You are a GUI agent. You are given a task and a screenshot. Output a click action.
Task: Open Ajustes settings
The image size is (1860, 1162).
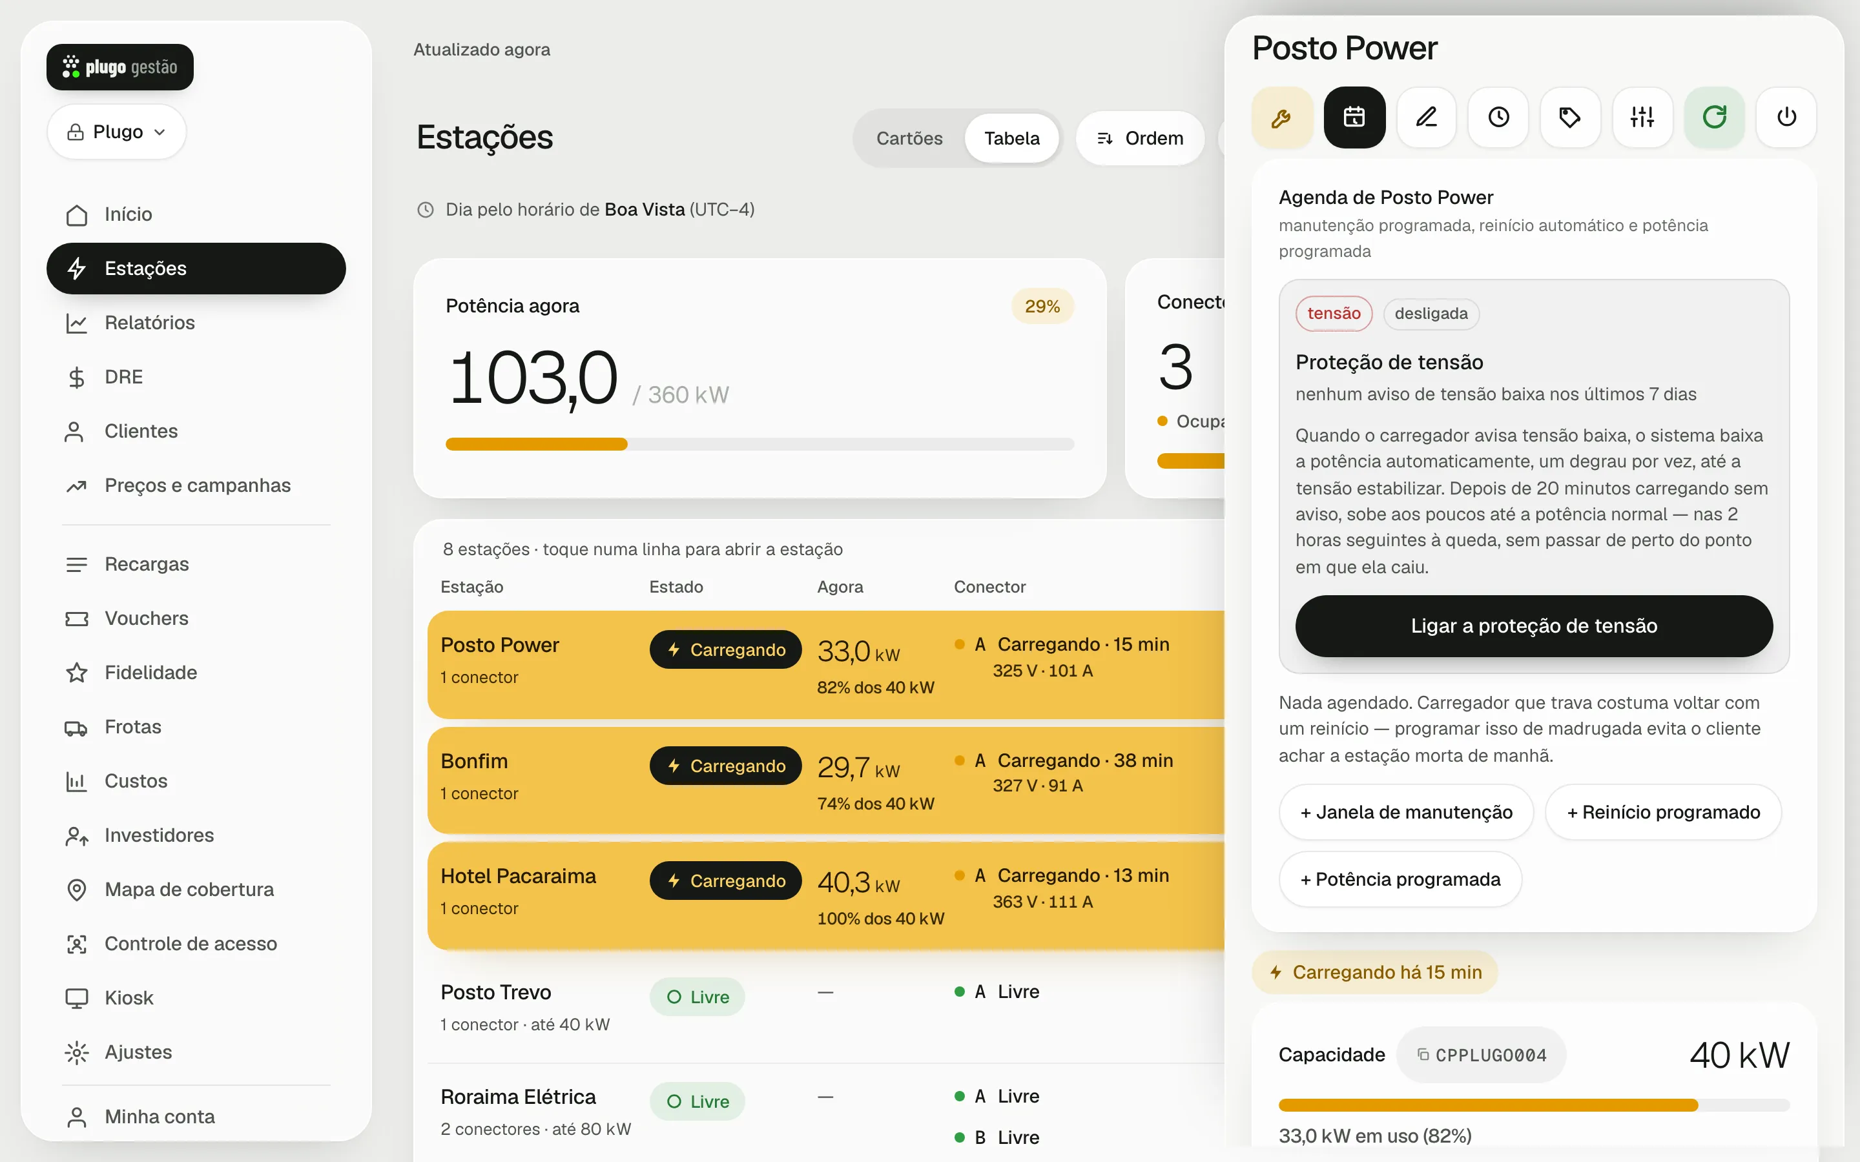tap(196, 1052)
